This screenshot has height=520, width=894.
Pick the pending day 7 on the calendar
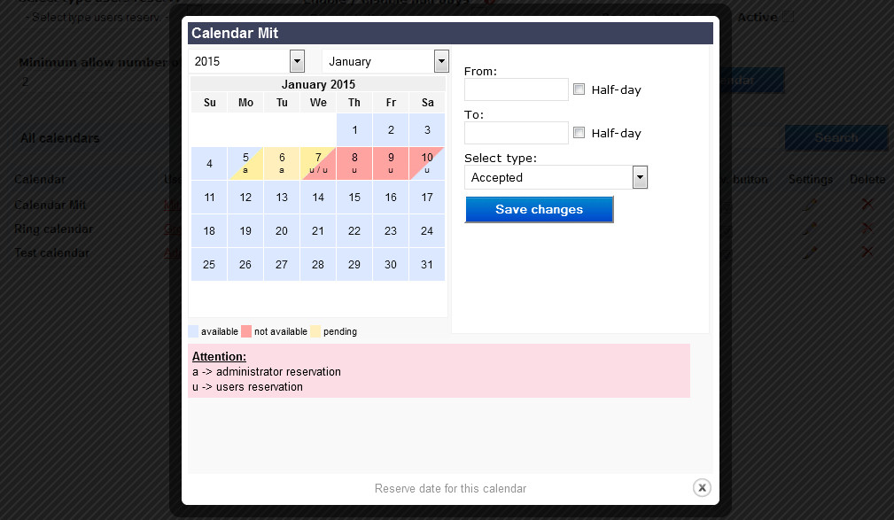318,163
